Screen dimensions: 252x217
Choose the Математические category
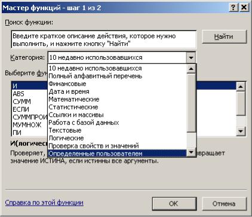(117, 99)
